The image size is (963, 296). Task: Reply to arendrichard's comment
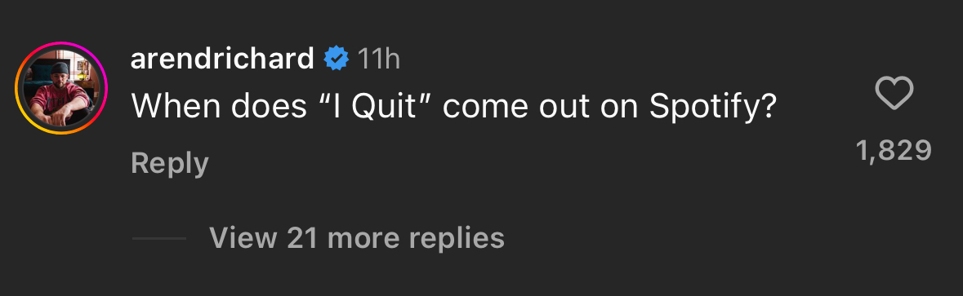point(170,164)
